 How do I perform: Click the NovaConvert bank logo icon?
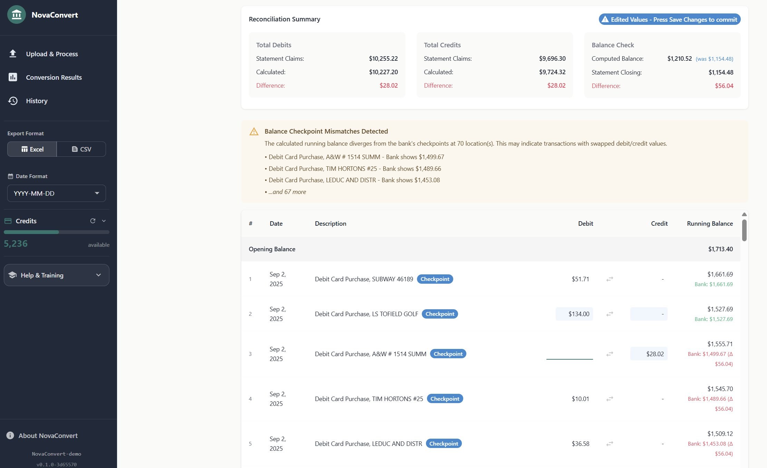(x=16, y=14)
